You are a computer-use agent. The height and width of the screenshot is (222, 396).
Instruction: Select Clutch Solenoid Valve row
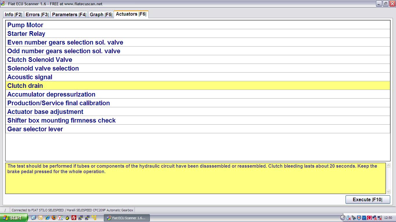(198, 60)
